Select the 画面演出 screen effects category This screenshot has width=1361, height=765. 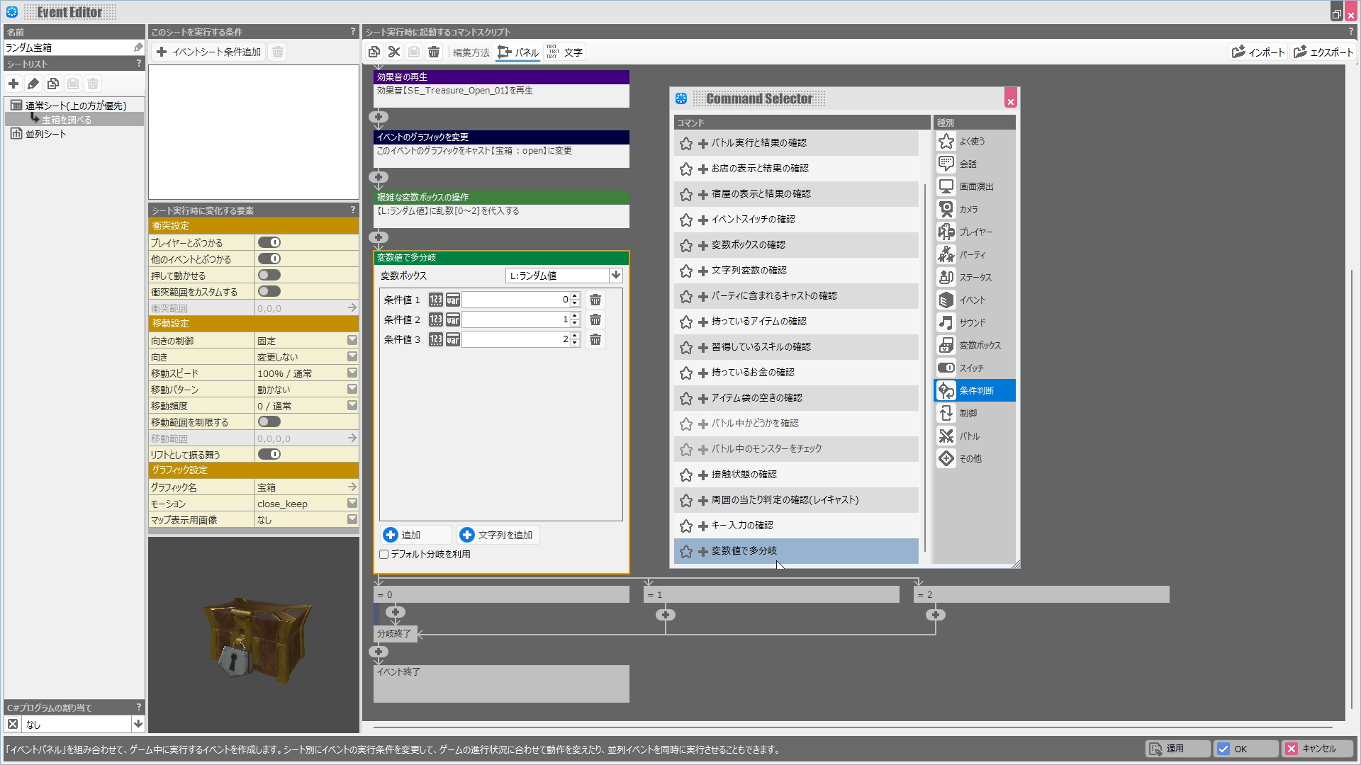975,186
